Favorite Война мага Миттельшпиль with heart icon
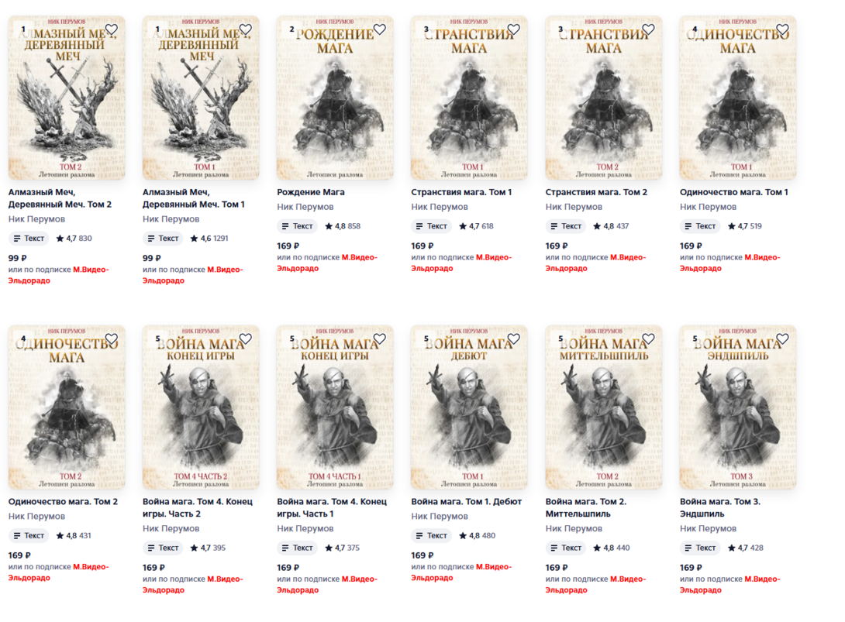The height and width of the screenshot is (622, 845). coord(648,338)
